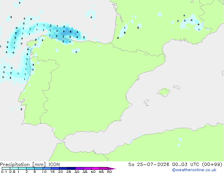Open the weatheronline.co.uk copyright link
This screenshot has height=173, width=224.
[x=194, y=170]
